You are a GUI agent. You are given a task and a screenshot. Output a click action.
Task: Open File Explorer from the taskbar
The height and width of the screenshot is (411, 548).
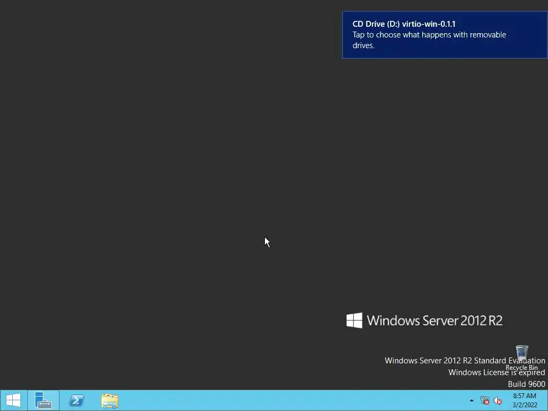coord(110,400)
